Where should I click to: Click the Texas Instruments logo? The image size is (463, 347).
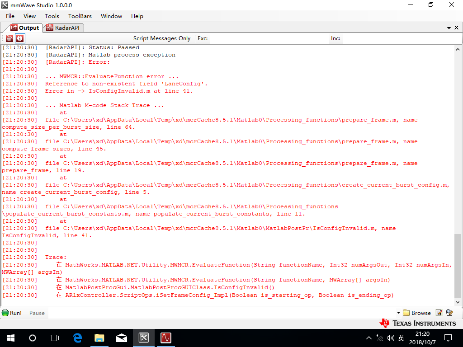pos(417,324)
